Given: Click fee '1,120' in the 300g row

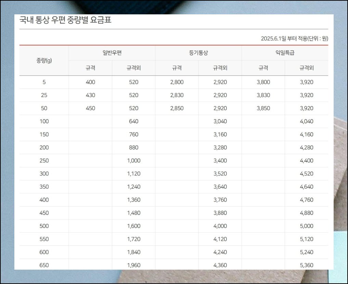Looking at the screenshot, I should tap(133, 174).
